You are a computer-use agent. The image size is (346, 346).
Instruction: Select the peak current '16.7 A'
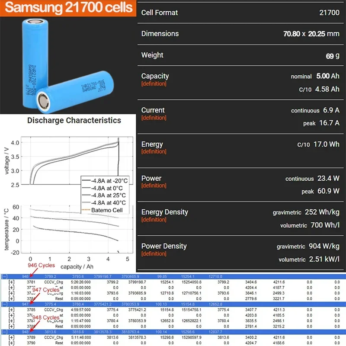(330, 123)
